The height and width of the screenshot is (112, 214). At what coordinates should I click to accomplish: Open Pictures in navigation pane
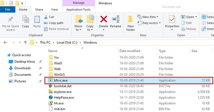pyautogui.click(x=17, y=81)
